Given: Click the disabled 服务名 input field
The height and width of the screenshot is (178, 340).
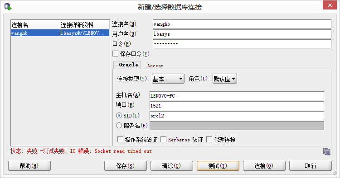Looking at the screenshot, I should pyautogui.click(x=237, y=126).
